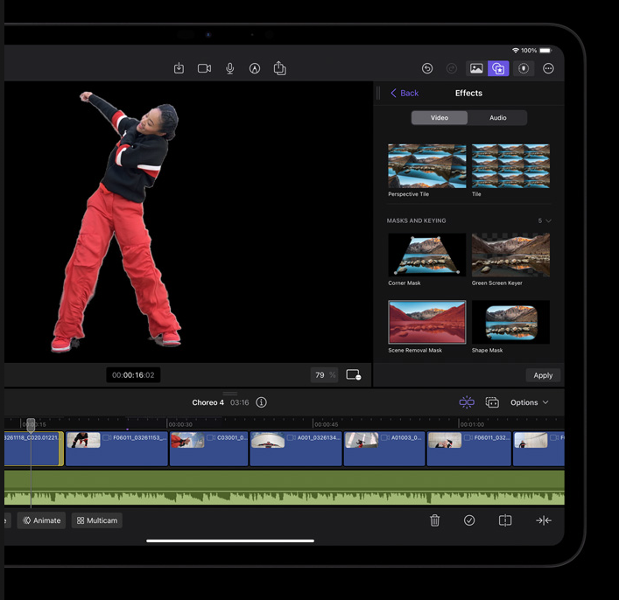Tap the Import media icon
Image resolution: width=619 pixels, height=600 pixels.
[179, 68]
